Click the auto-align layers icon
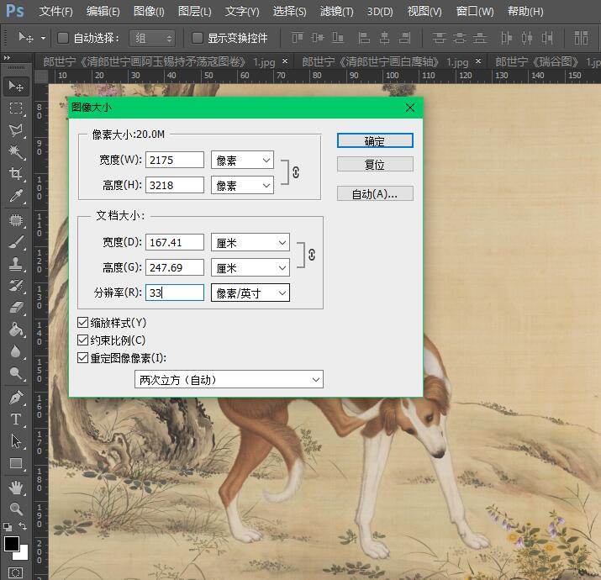The height and width of the screenshot is (580, 601). click(x=581, y=38)
